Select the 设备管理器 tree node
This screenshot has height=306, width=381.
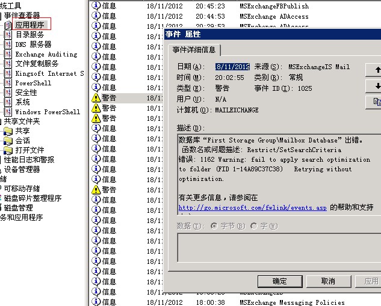[x=22, y=170]
